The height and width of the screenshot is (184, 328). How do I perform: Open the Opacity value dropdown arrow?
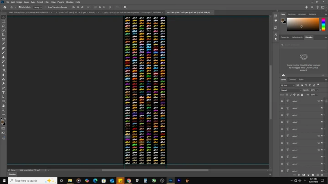[x=318, y=90]
